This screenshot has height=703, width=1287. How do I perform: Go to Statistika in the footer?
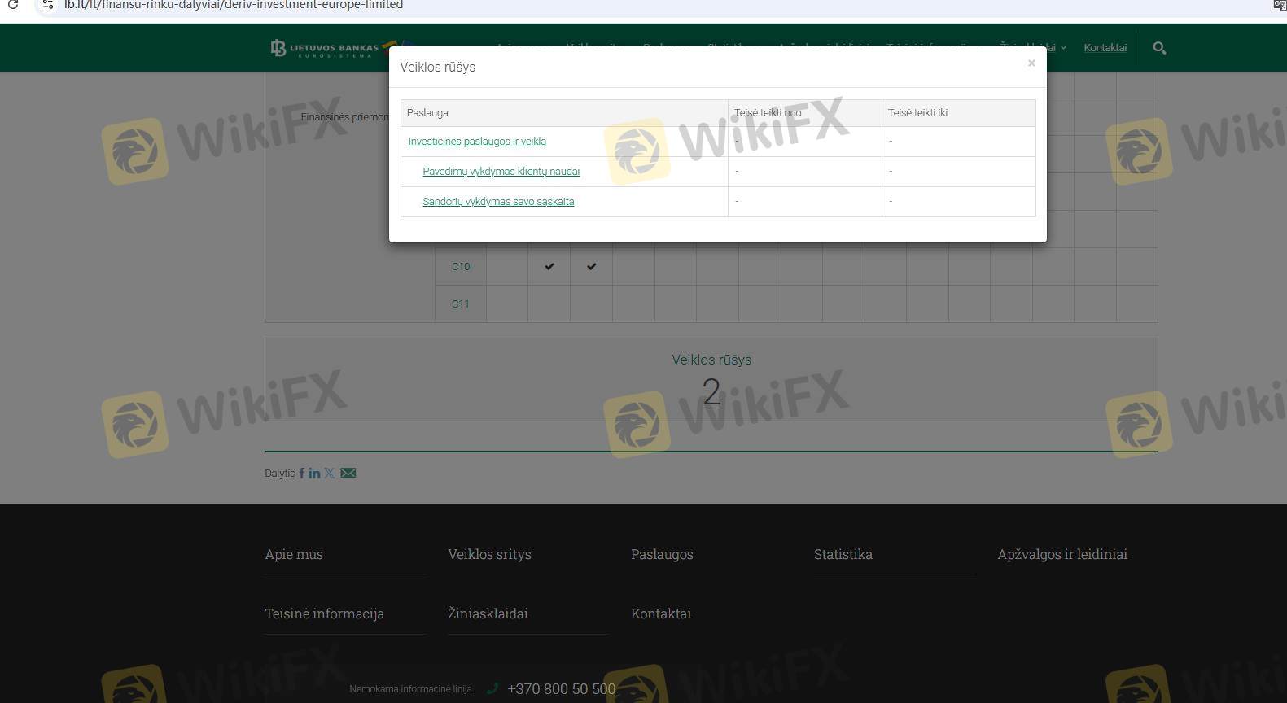tap(843, 554)
